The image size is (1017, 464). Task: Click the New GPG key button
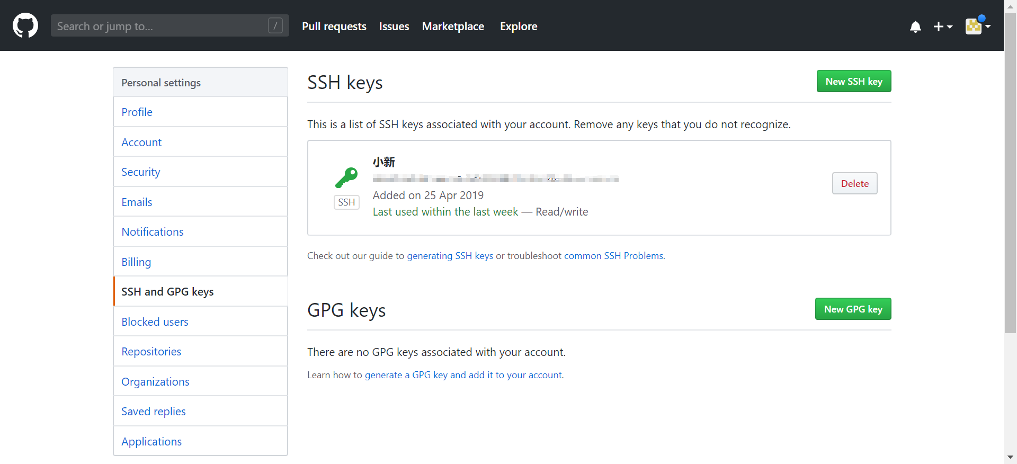853,309
